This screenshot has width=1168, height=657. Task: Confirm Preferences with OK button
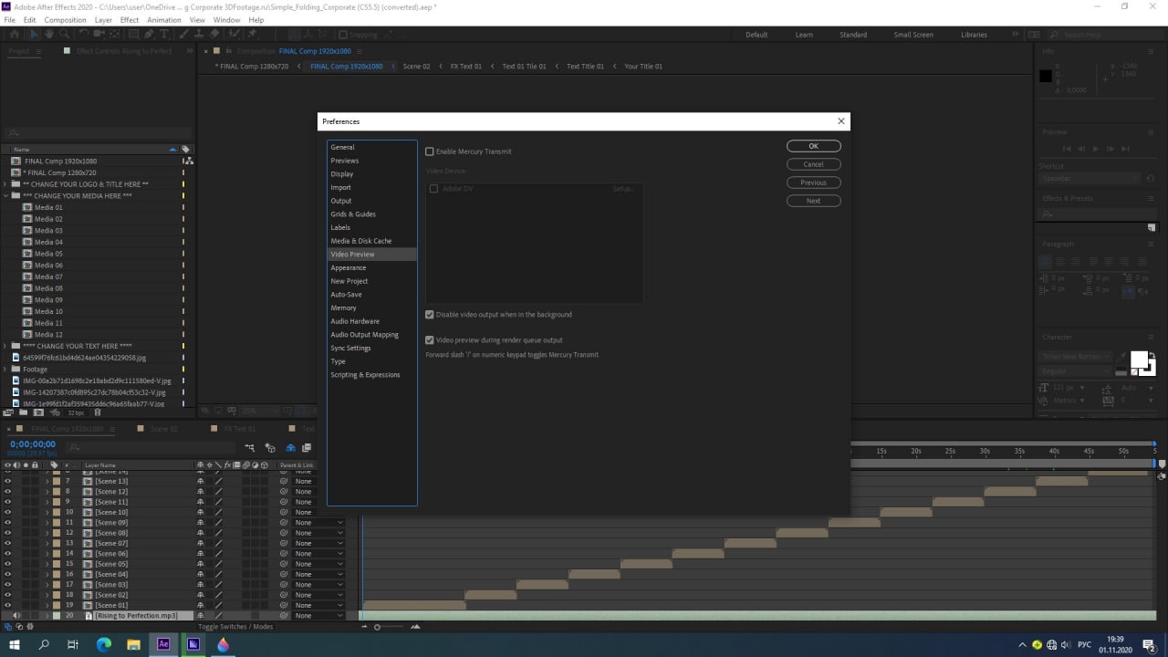coord(813,146)
